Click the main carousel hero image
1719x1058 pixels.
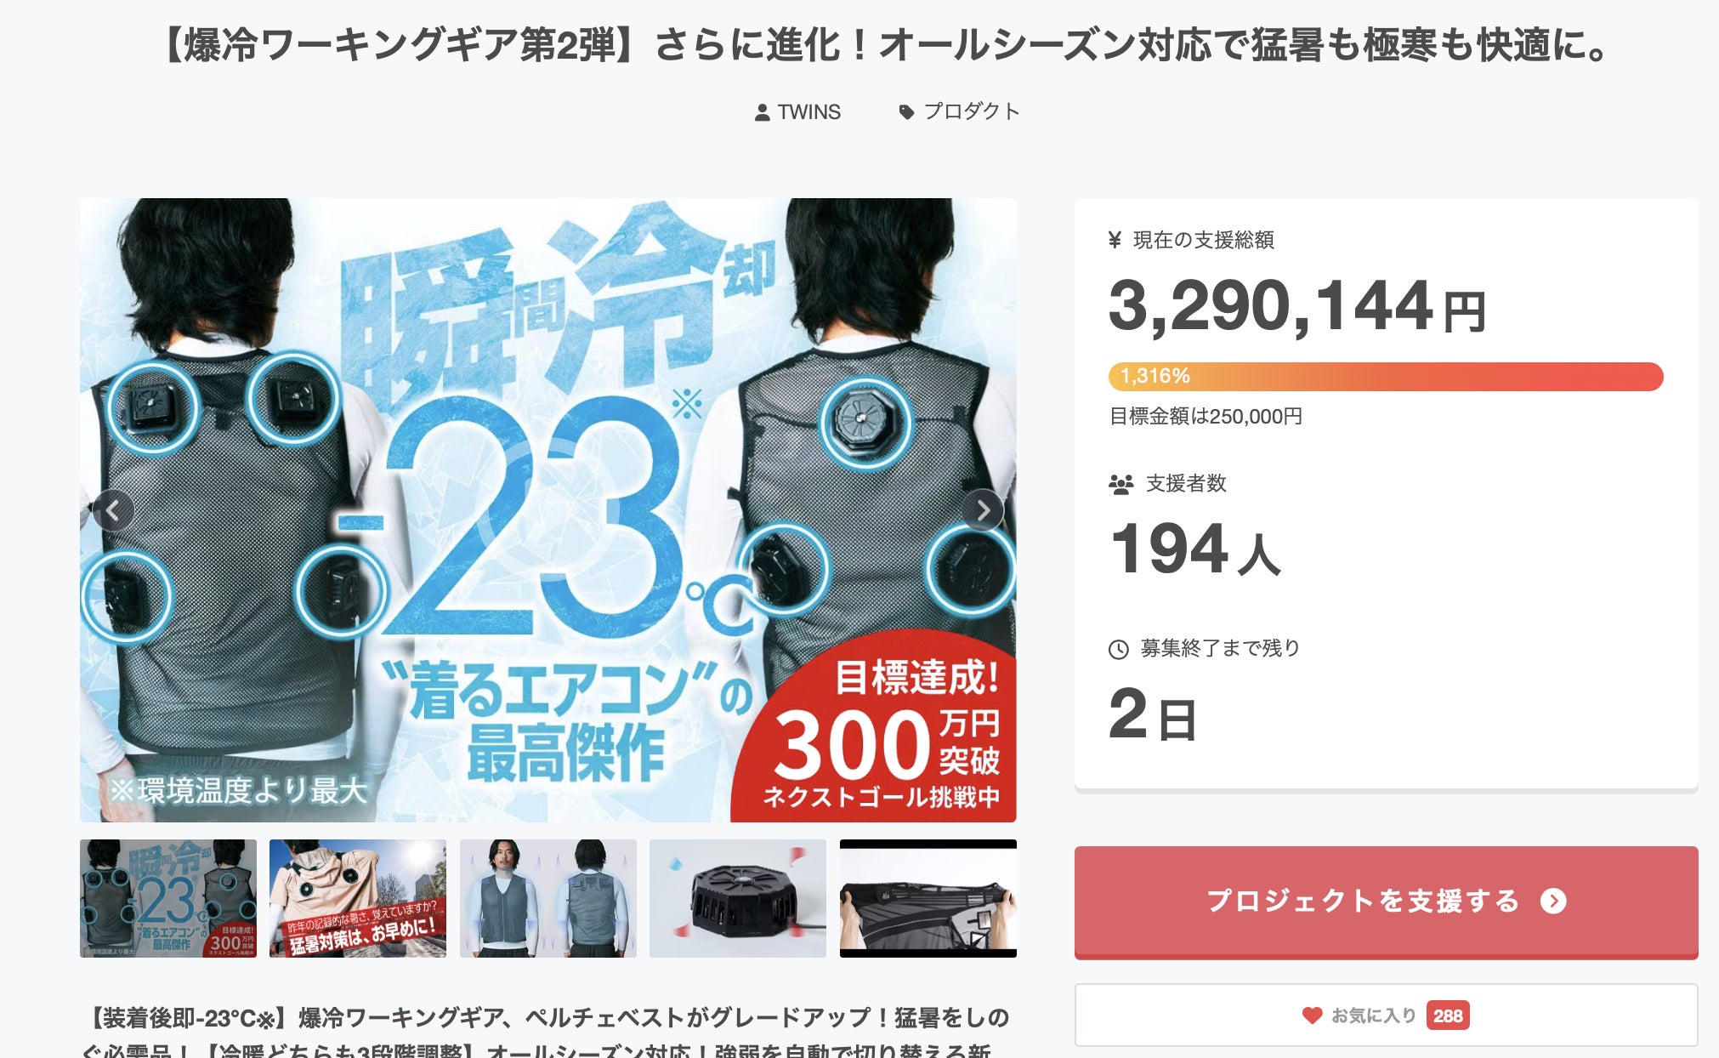pos(548,510)
